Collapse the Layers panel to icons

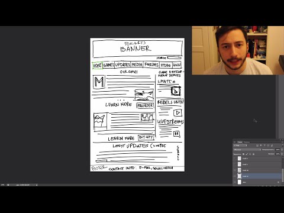tap(280, 140)
